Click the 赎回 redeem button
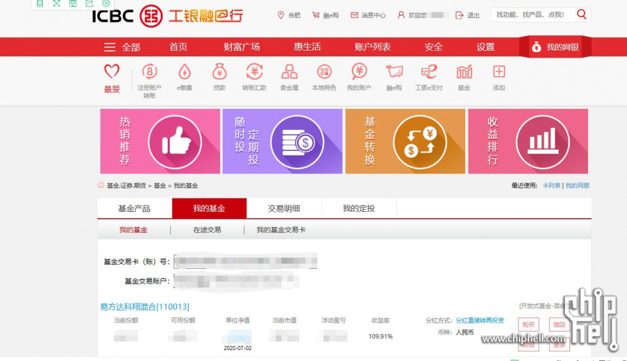 click(559, 325)
